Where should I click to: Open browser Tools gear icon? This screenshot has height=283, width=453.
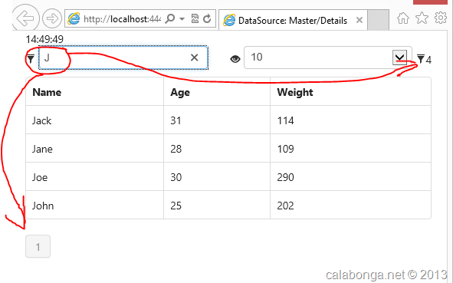441,18
